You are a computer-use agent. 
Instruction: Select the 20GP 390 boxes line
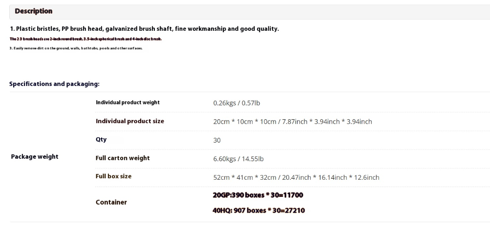point(258,195)
